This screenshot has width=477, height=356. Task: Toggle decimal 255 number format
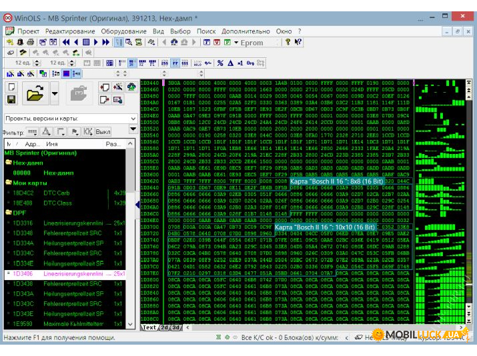click(165, 63)
